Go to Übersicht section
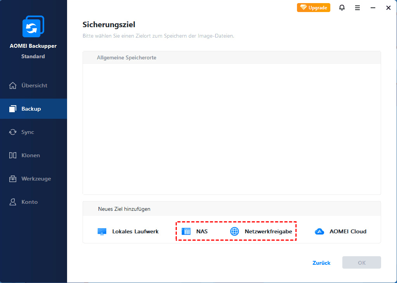Image resolution: width=397 pixels, height=283 pixels. 33,85
